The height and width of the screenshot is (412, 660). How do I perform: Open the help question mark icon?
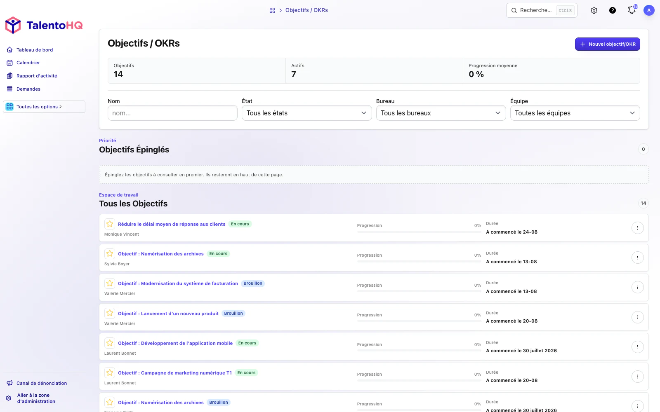pyautogui.click(x=613, y=10)
